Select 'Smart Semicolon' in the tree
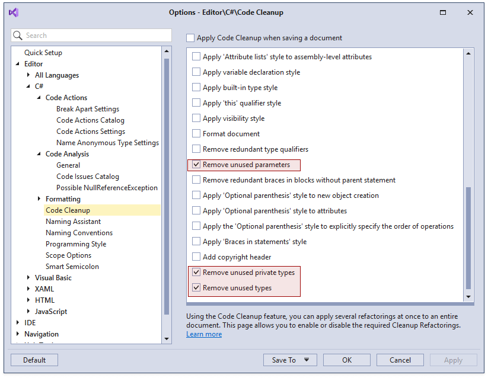 point(73,266)
